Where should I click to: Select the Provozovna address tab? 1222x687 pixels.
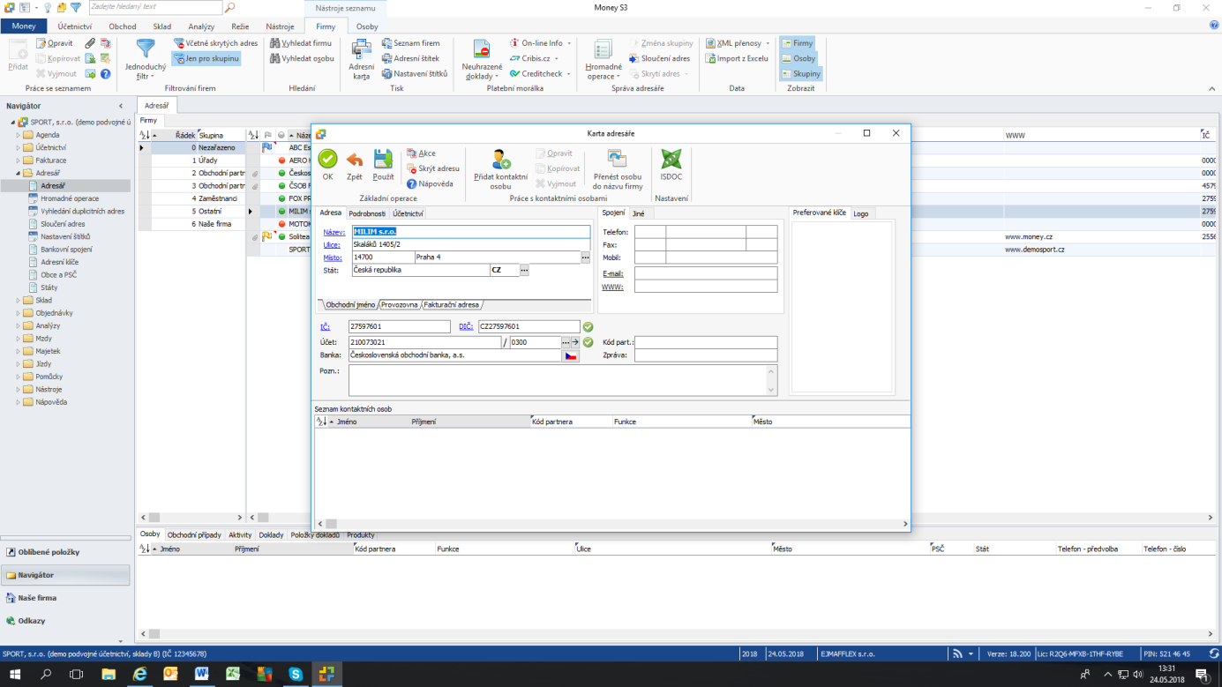[x=400, y=305]
